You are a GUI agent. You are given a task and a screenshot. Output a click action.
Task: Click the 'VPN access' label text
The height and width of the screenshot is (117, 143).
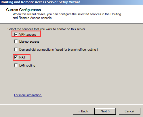point(28,35)
